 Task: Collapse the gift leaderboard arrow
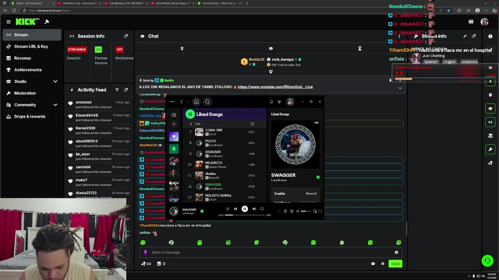271,72
